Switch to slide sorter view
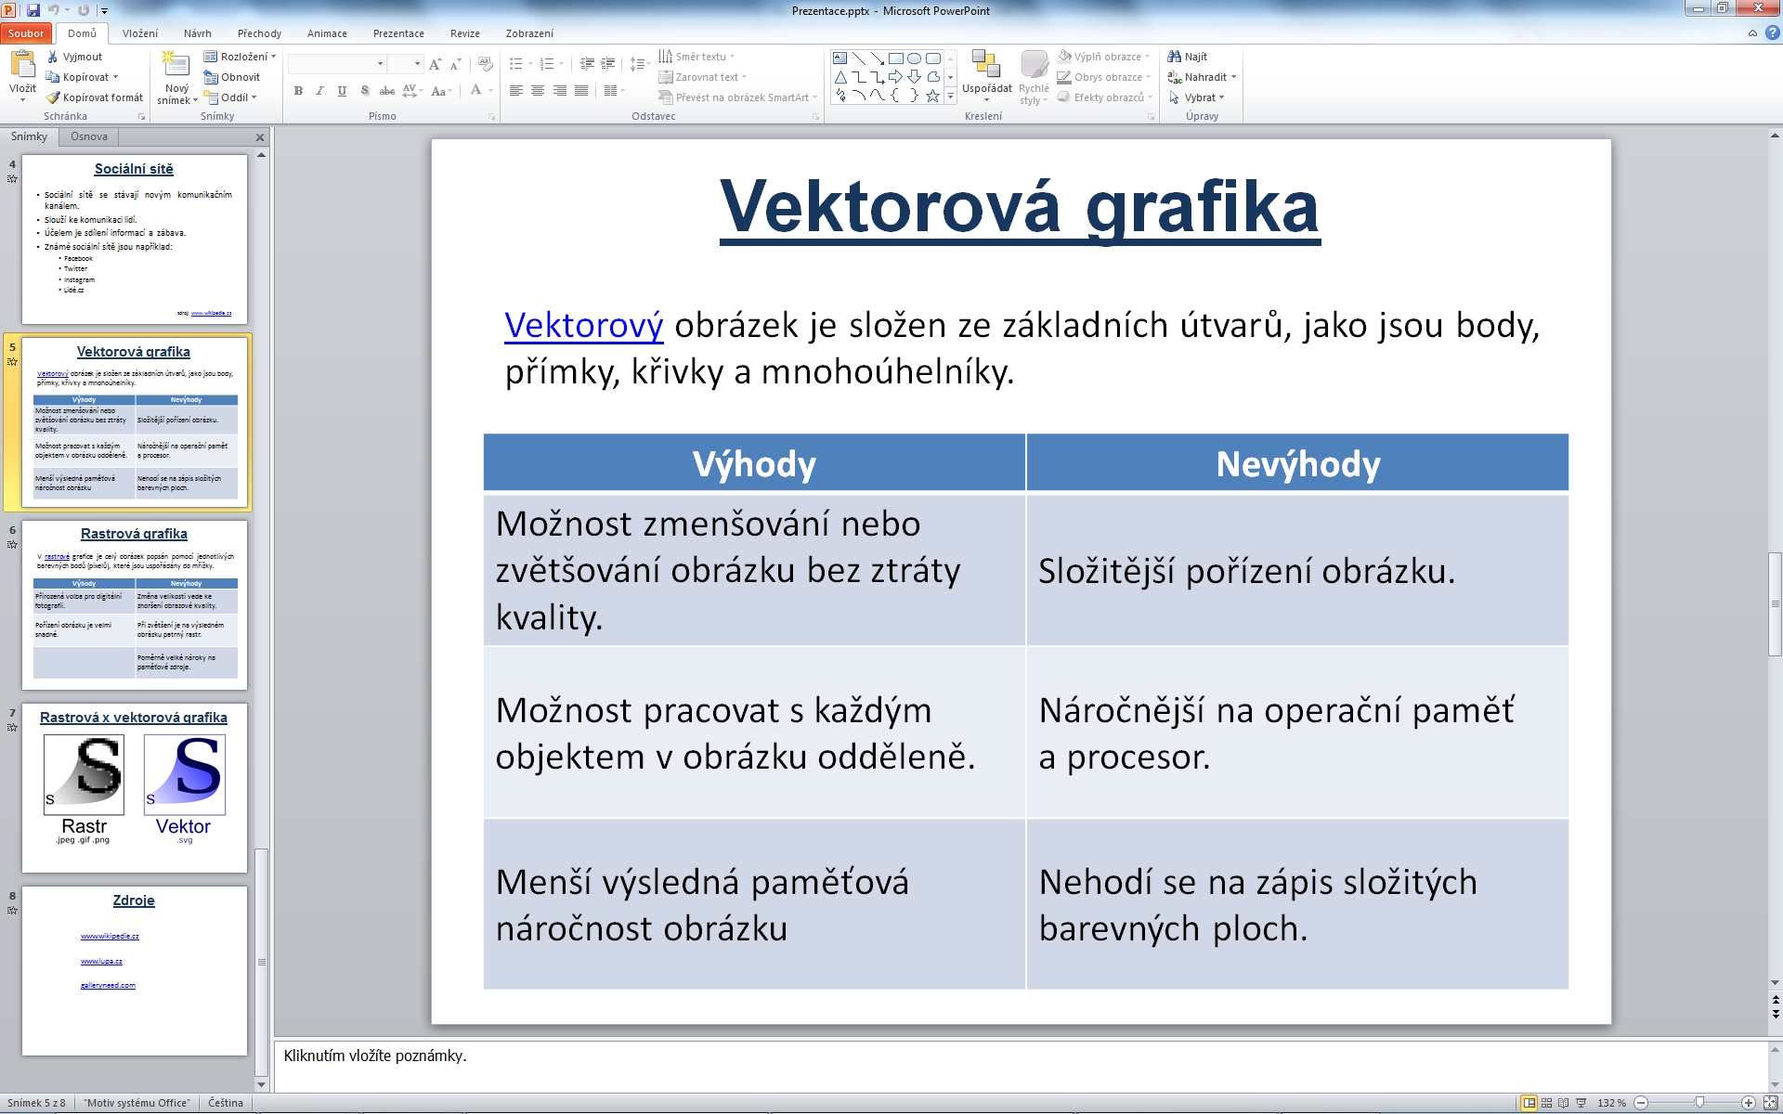This screenshot has height=1114, width=1783. pos(1546,1103)
